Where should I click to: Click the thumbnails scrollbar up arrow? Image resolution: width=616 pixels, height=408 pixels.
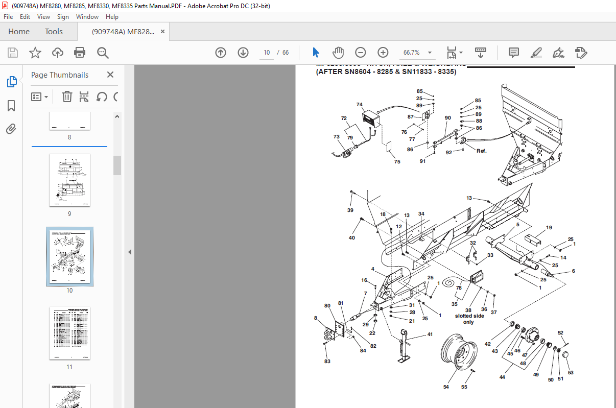[x=117, y=117]
